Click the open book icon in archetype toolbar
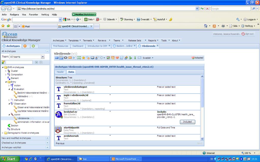Image resolution: width=260 pixels, height=162 pixels. tap(92, 58)
